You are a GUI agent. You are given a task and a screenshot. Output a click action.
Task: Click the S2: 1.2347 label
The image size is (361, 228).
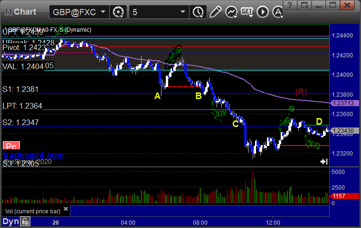pos(20,122)
